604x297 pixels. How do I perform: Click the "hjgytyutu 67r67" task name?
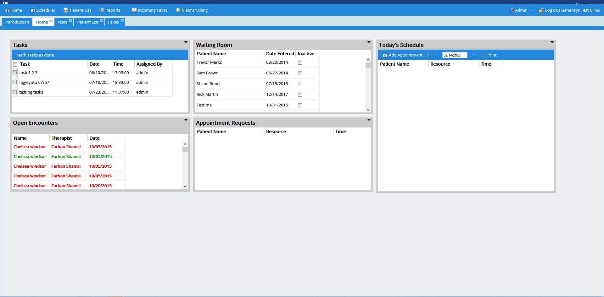[x=34, y=82]
